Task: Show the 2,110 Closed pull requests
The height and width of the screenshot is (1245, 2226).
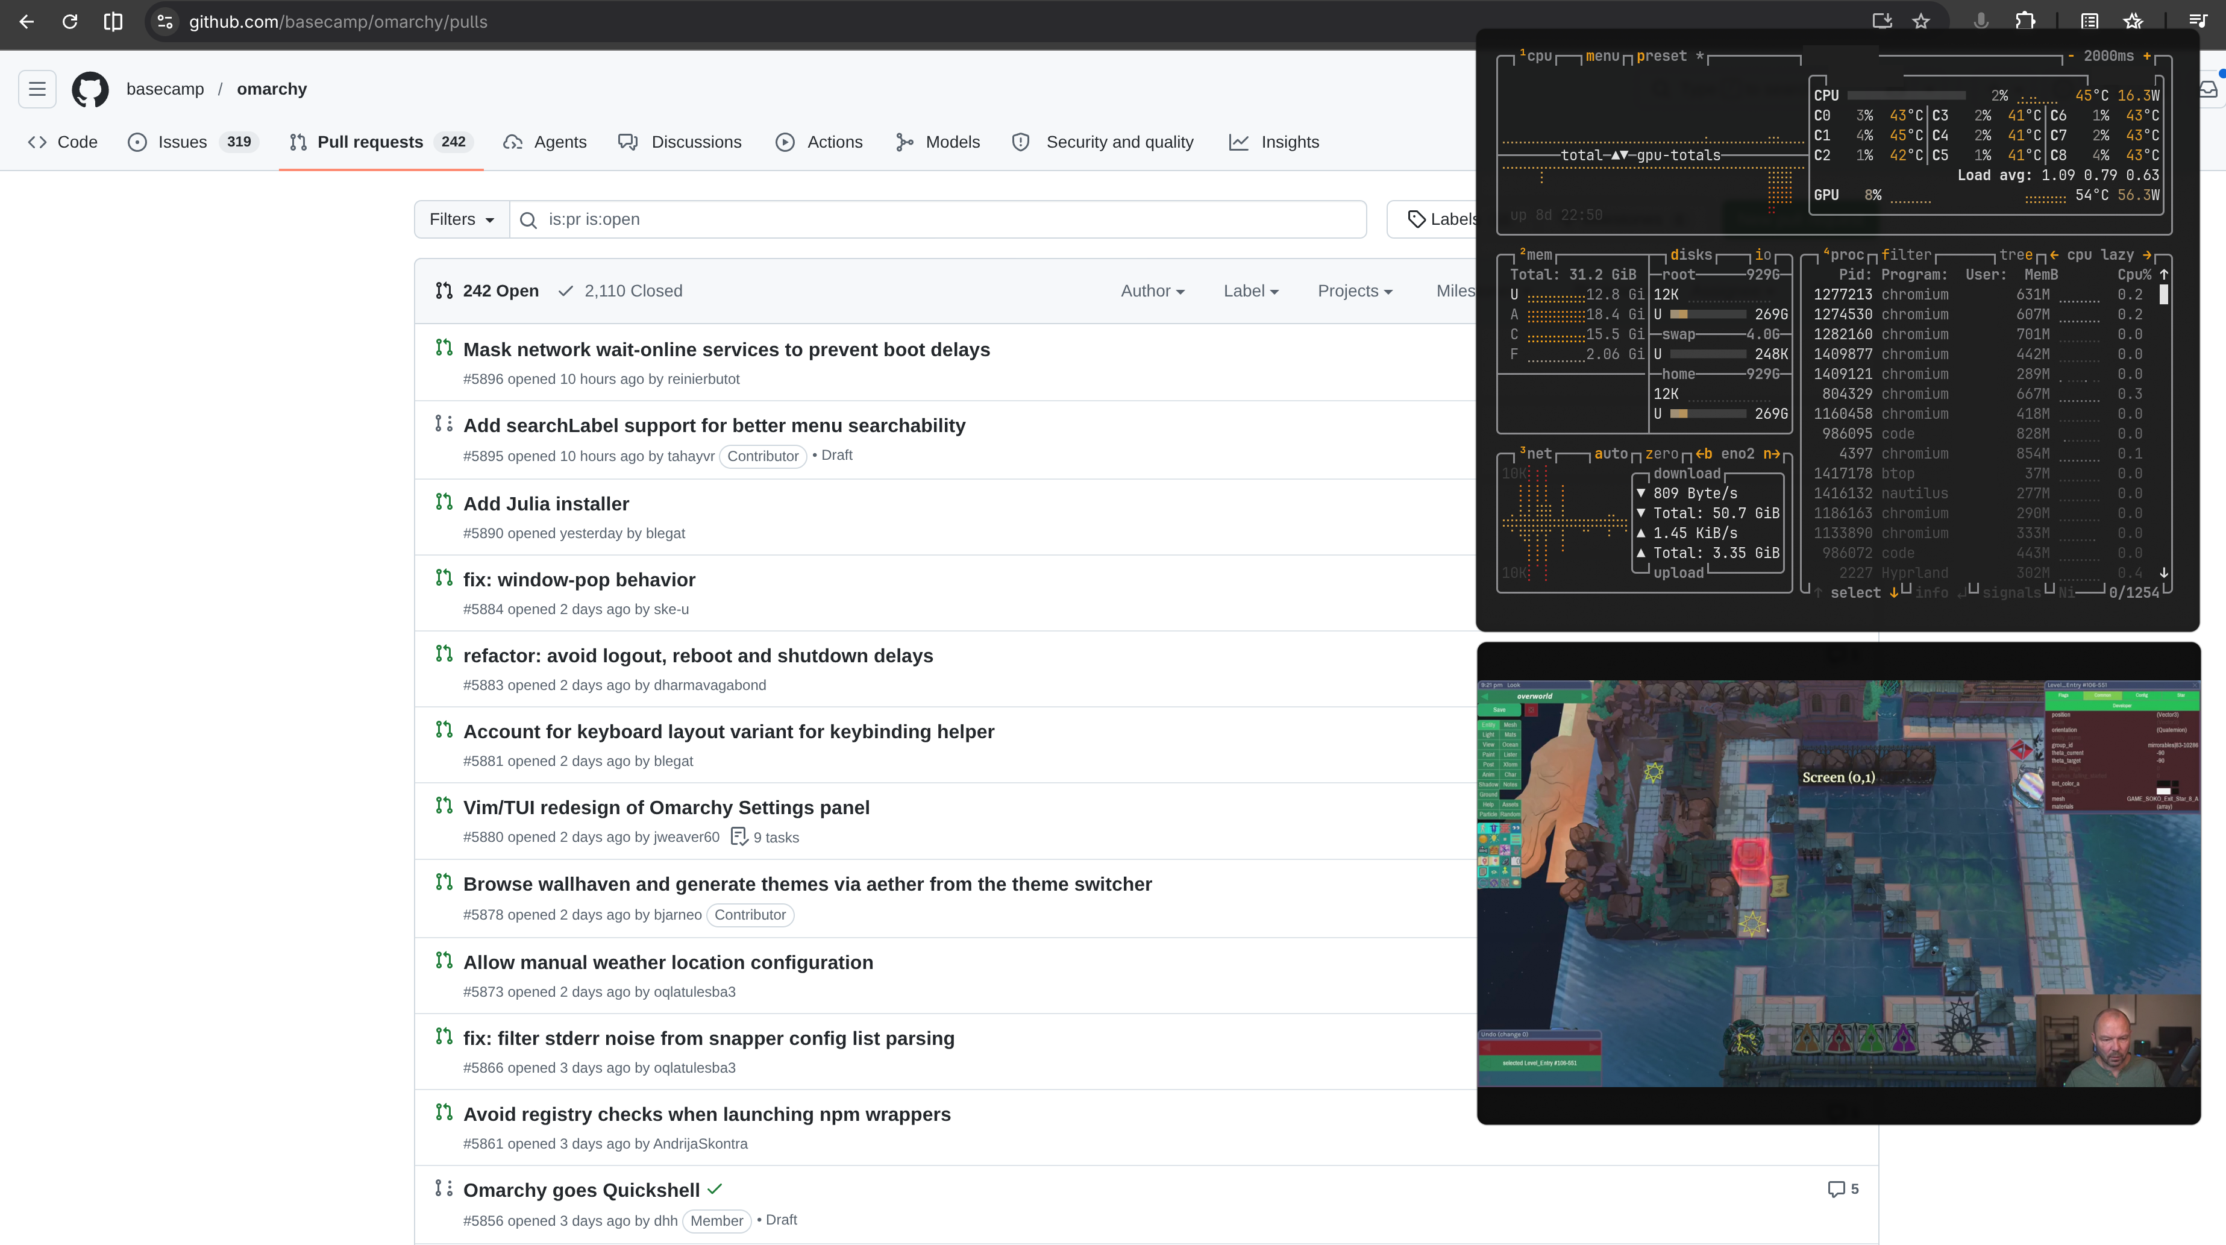Action: click(621, 291)
